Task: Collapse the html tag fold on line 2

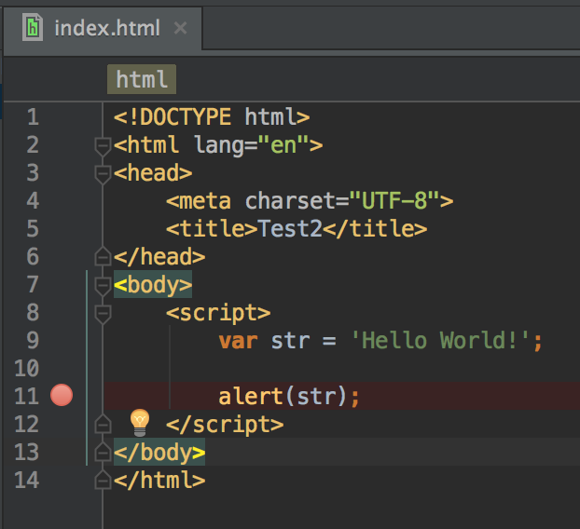Action: 103,145
